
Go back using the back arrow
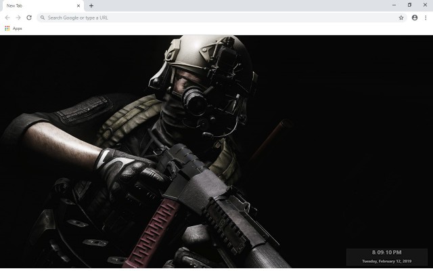(7, 18)
